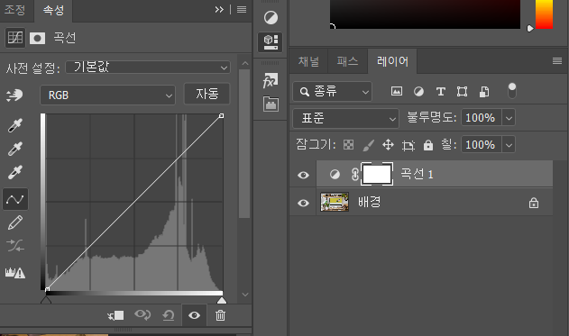Switch to the 채널 tab
Image resolution: width=569 pixels, height=336 pixels.
point(308,61)
